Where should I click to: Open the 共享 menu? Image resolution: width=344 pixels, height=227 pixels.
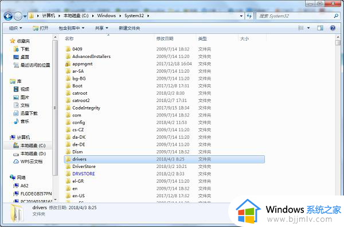[101, 28]
